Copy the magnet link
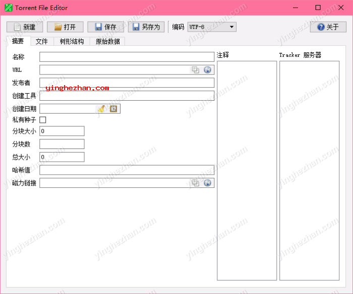 195,183
